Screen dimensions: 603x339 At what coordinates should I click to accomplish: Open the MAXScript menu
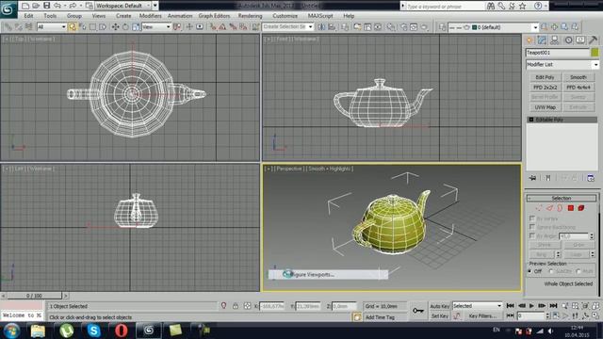(x=320, y=16)
